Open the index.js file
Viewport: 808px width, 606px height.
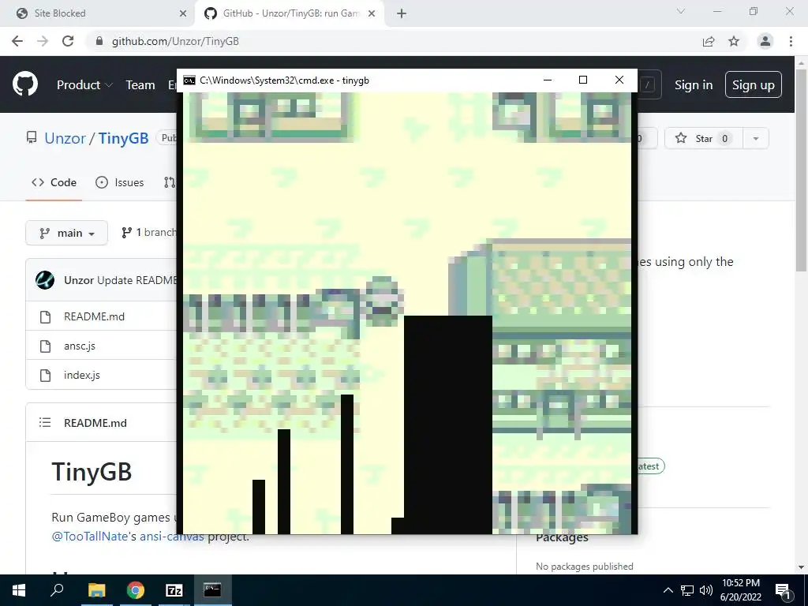click(82, 375)
